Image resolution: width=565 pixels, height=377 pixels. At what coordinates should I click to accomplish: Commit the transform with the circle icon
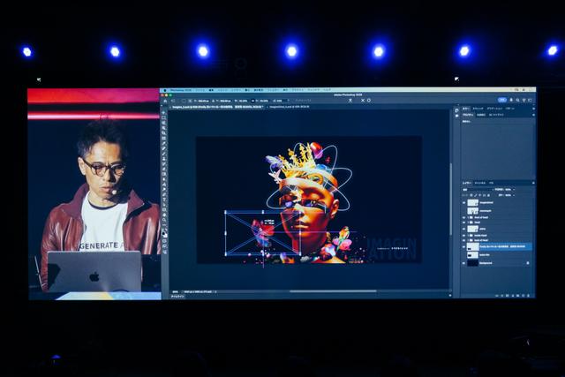pyautogui.click(x=369, y=101)
